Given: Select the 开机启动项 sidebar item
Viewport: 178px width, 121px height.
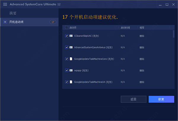Looking at the screenshot, I should pos(29,22).
